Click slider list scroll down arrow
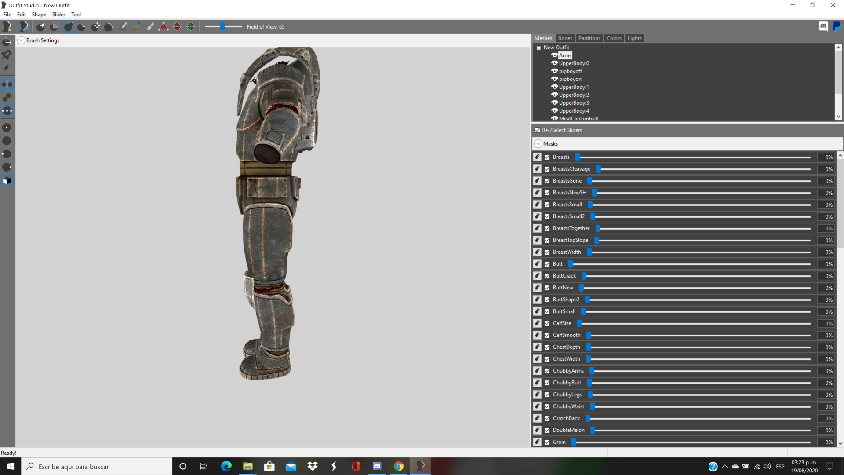This screenshot has height=475, width=844. pos(840,444)
